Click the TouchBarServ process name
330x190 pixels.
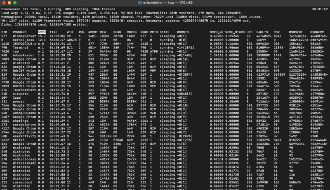pyautogui.click(x=24, y=90)
